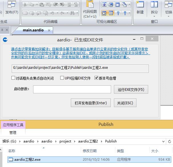Sort by 名称 column header
The image size is (173, 167).
12,151
